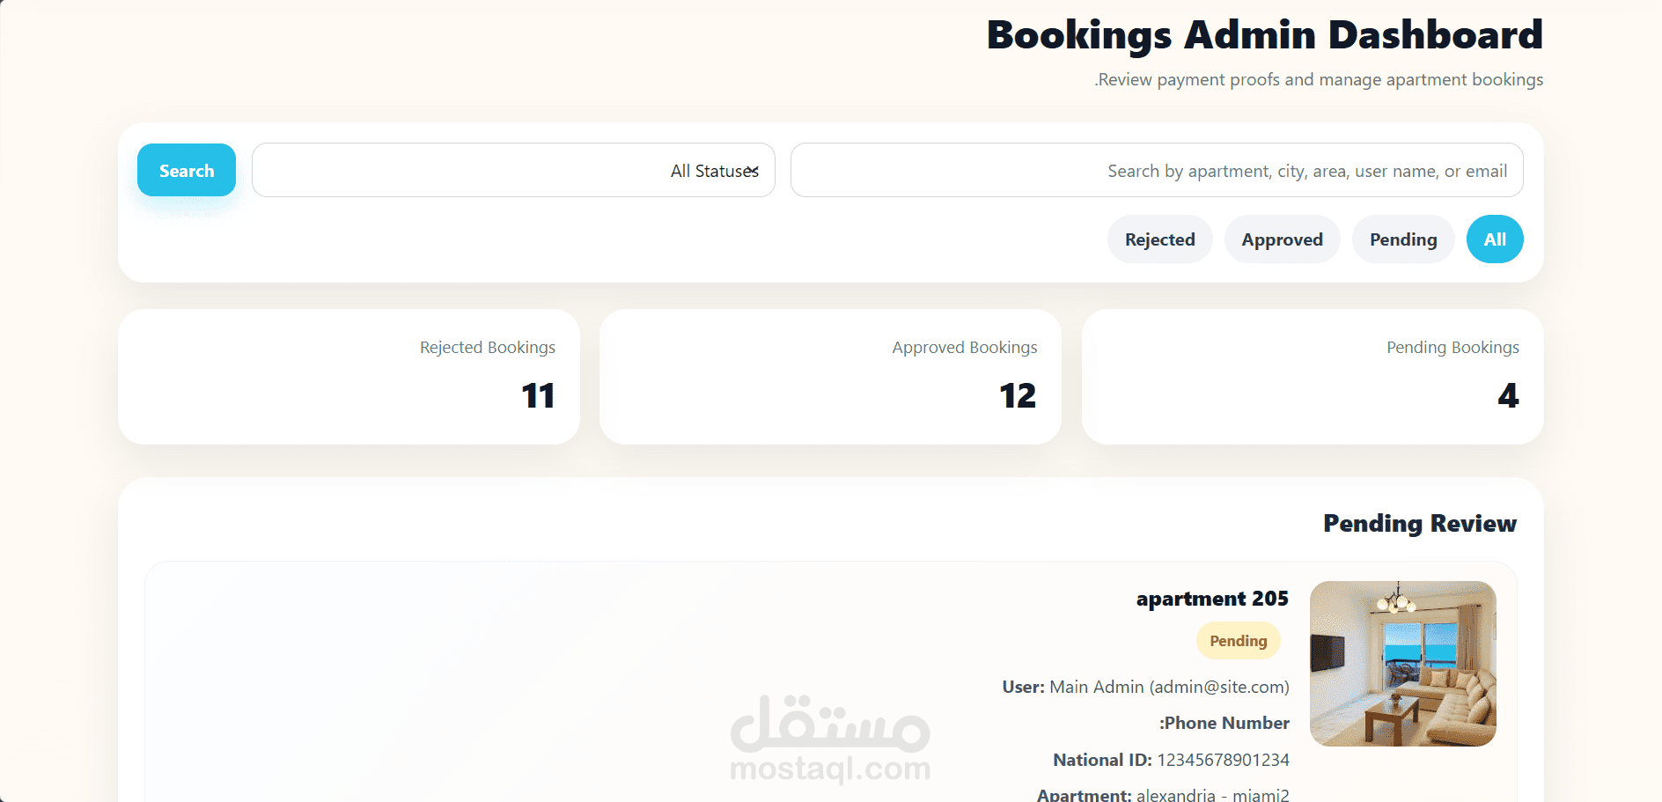Click the Pending Bookings stat card
The width and height of the screenshot is (1662, 802).
[1312, 377]
